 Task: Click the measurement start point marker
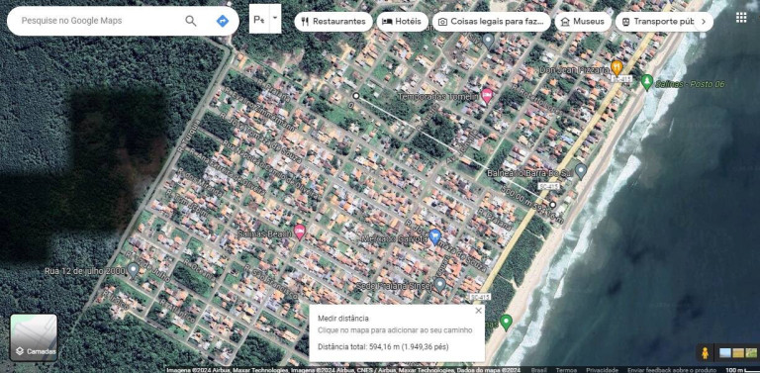click(x=356, y=96)
